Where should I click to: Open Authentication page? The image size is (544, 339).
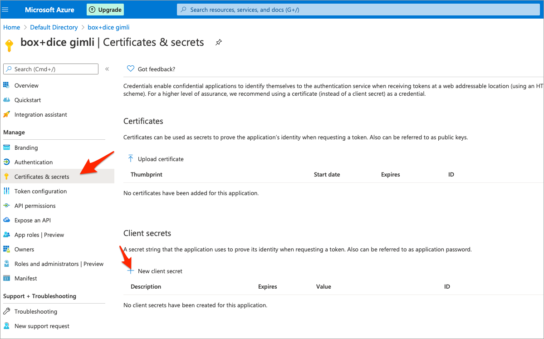coord(34,162)
